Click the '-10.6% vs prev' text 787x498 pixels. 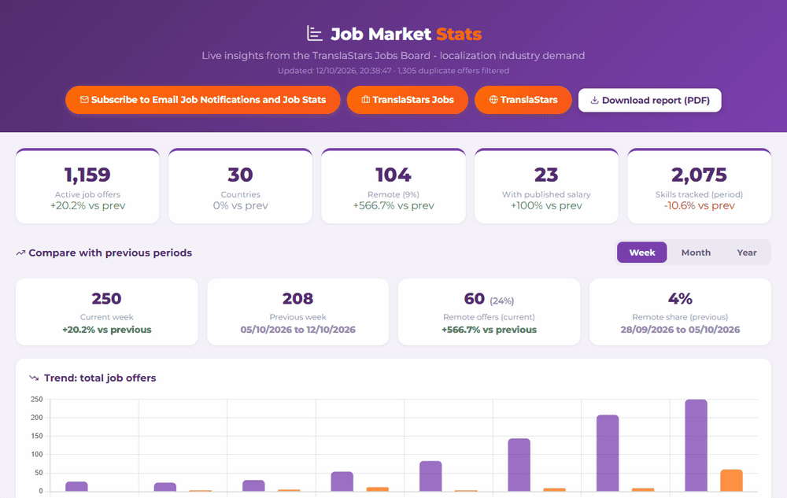(699, 205)
